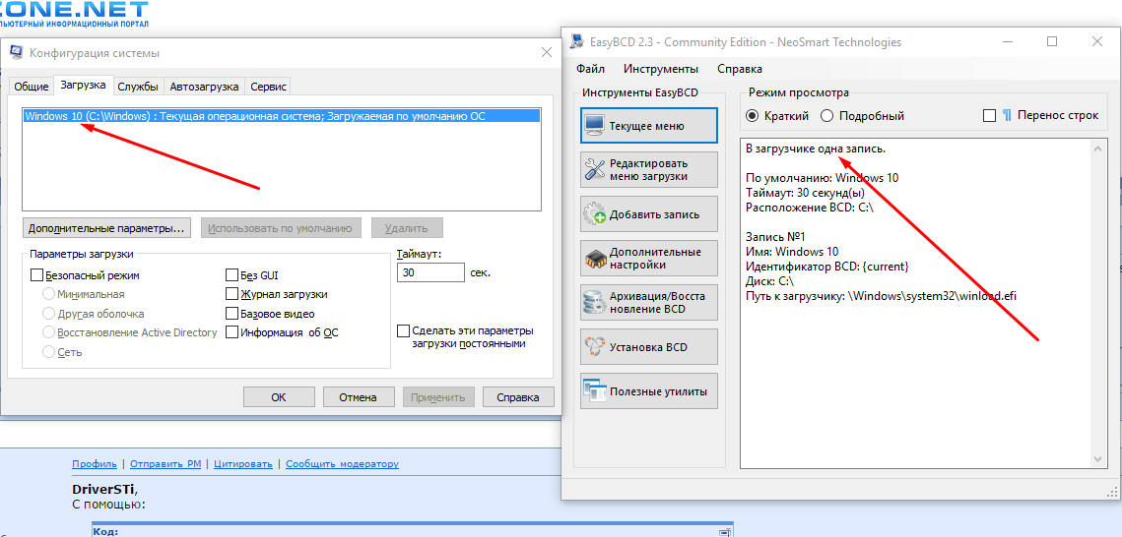The image size is (1122, 537).
Task: Click scroll-up arrow in EasyBCD text pane
Action: pyautogui.click(x=1098, y=148)
